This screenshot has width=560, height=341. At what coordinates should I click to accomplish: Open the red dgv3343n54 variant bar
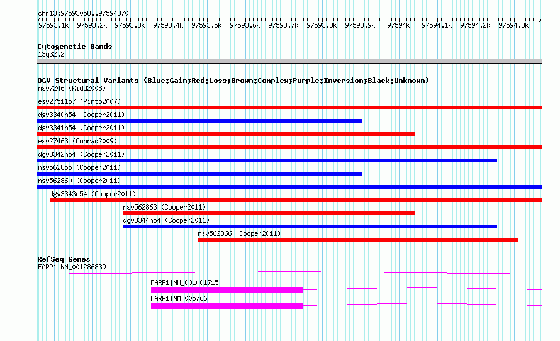click(296, 200)
